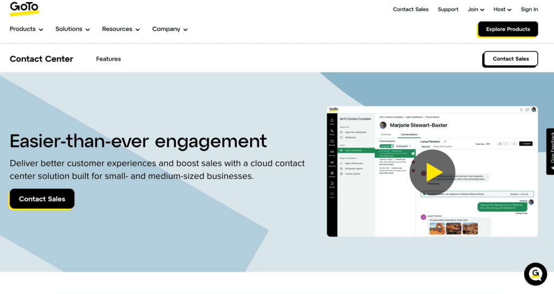Expand the Solutions menu
554x294 pixels.
(72, 29)
